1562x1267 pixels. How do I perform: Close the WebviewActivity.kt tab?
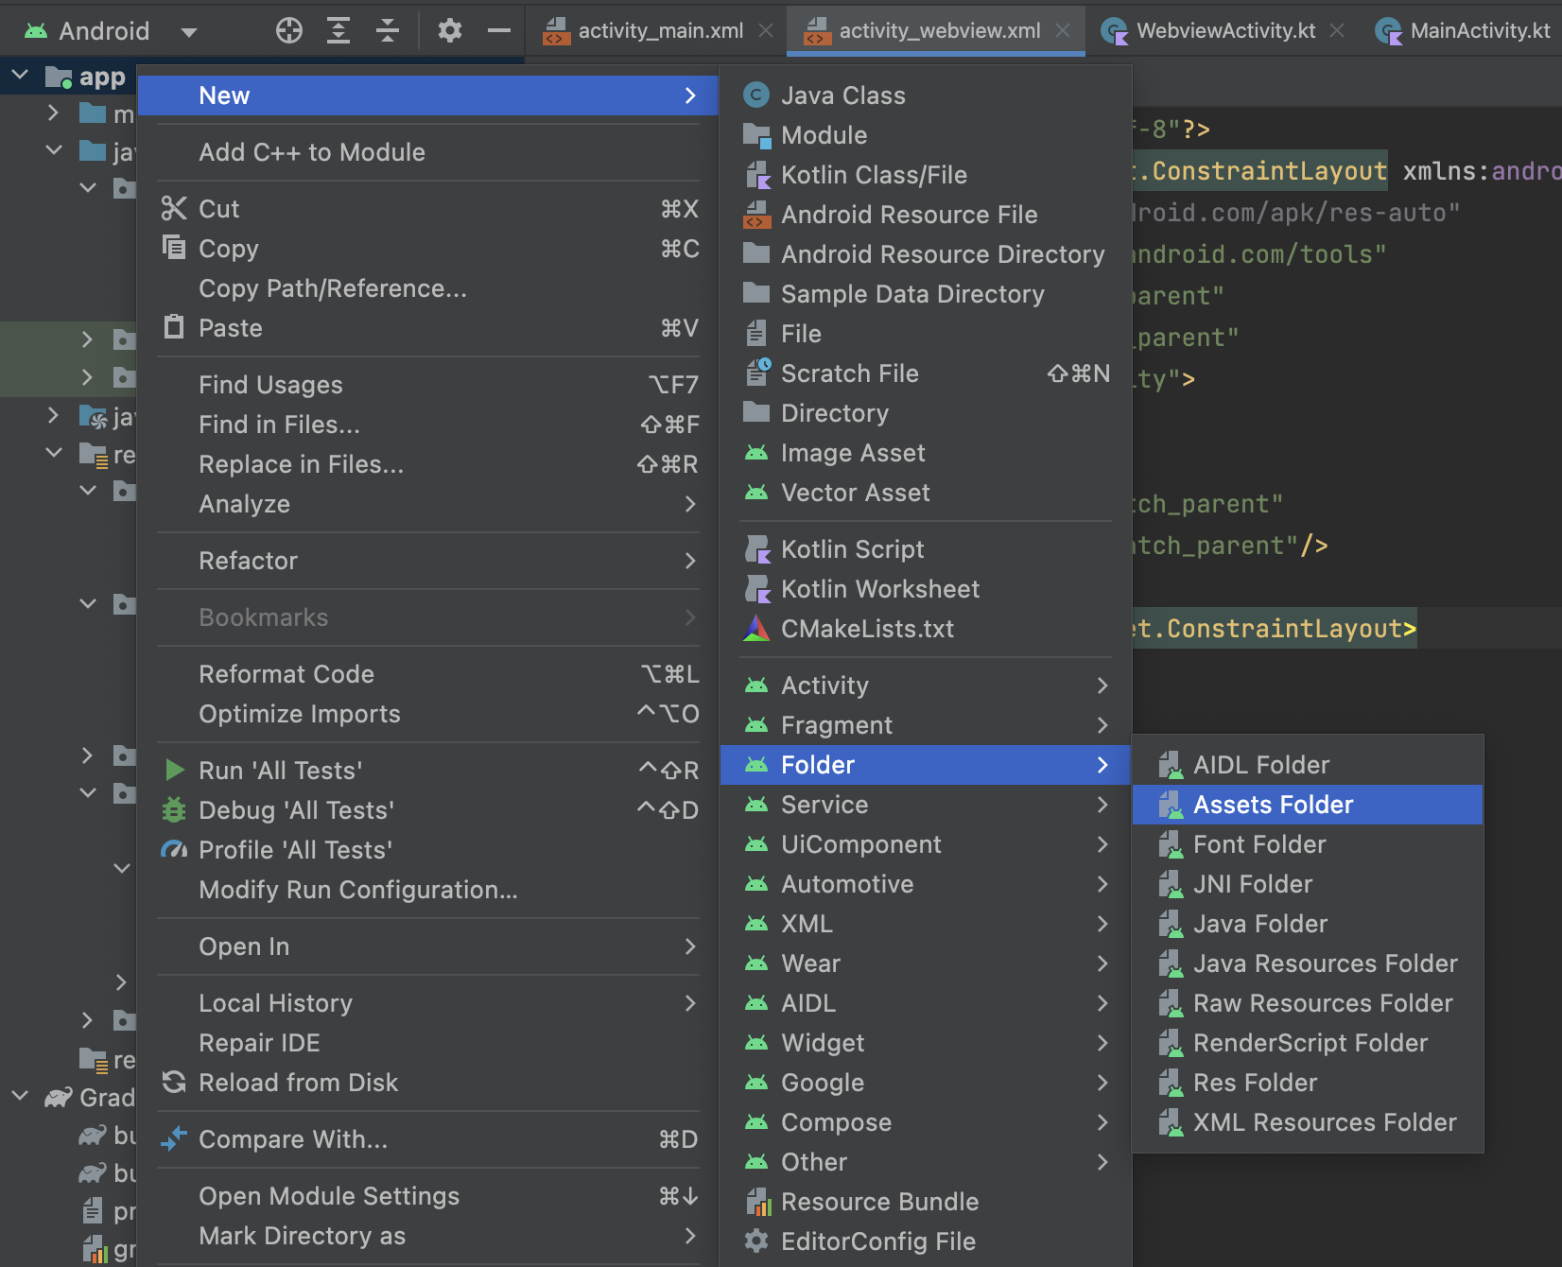1338,31
